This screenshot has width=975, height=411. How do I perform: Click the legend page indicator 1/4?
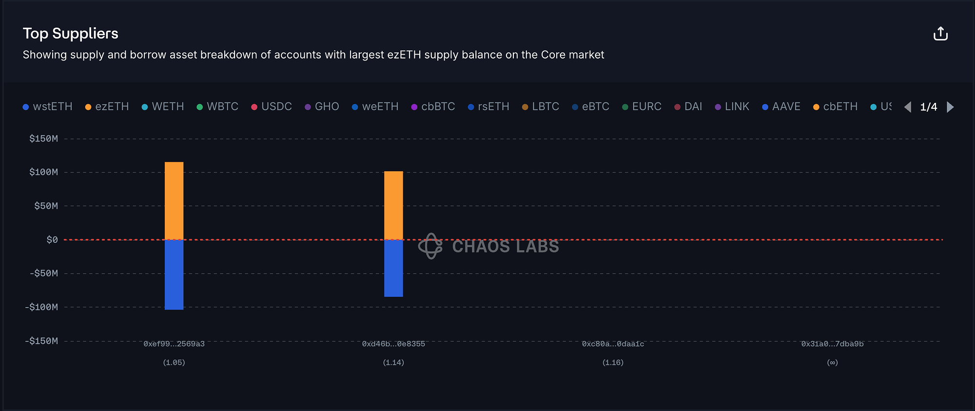(x=929, y=107)
